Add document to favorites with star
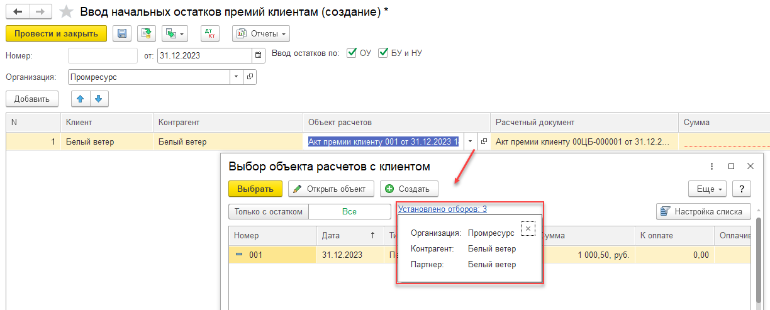Viewport: 770px width, 310px height. click(x=66, y=12)
